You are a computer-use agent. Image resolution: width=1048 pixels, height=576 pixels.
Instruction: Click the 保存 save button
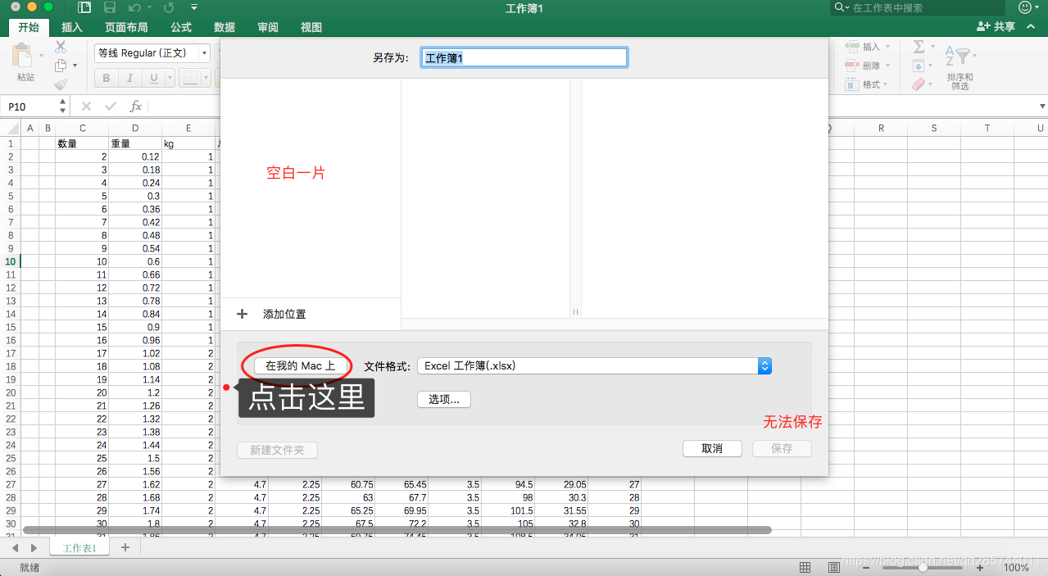[782, 449]
